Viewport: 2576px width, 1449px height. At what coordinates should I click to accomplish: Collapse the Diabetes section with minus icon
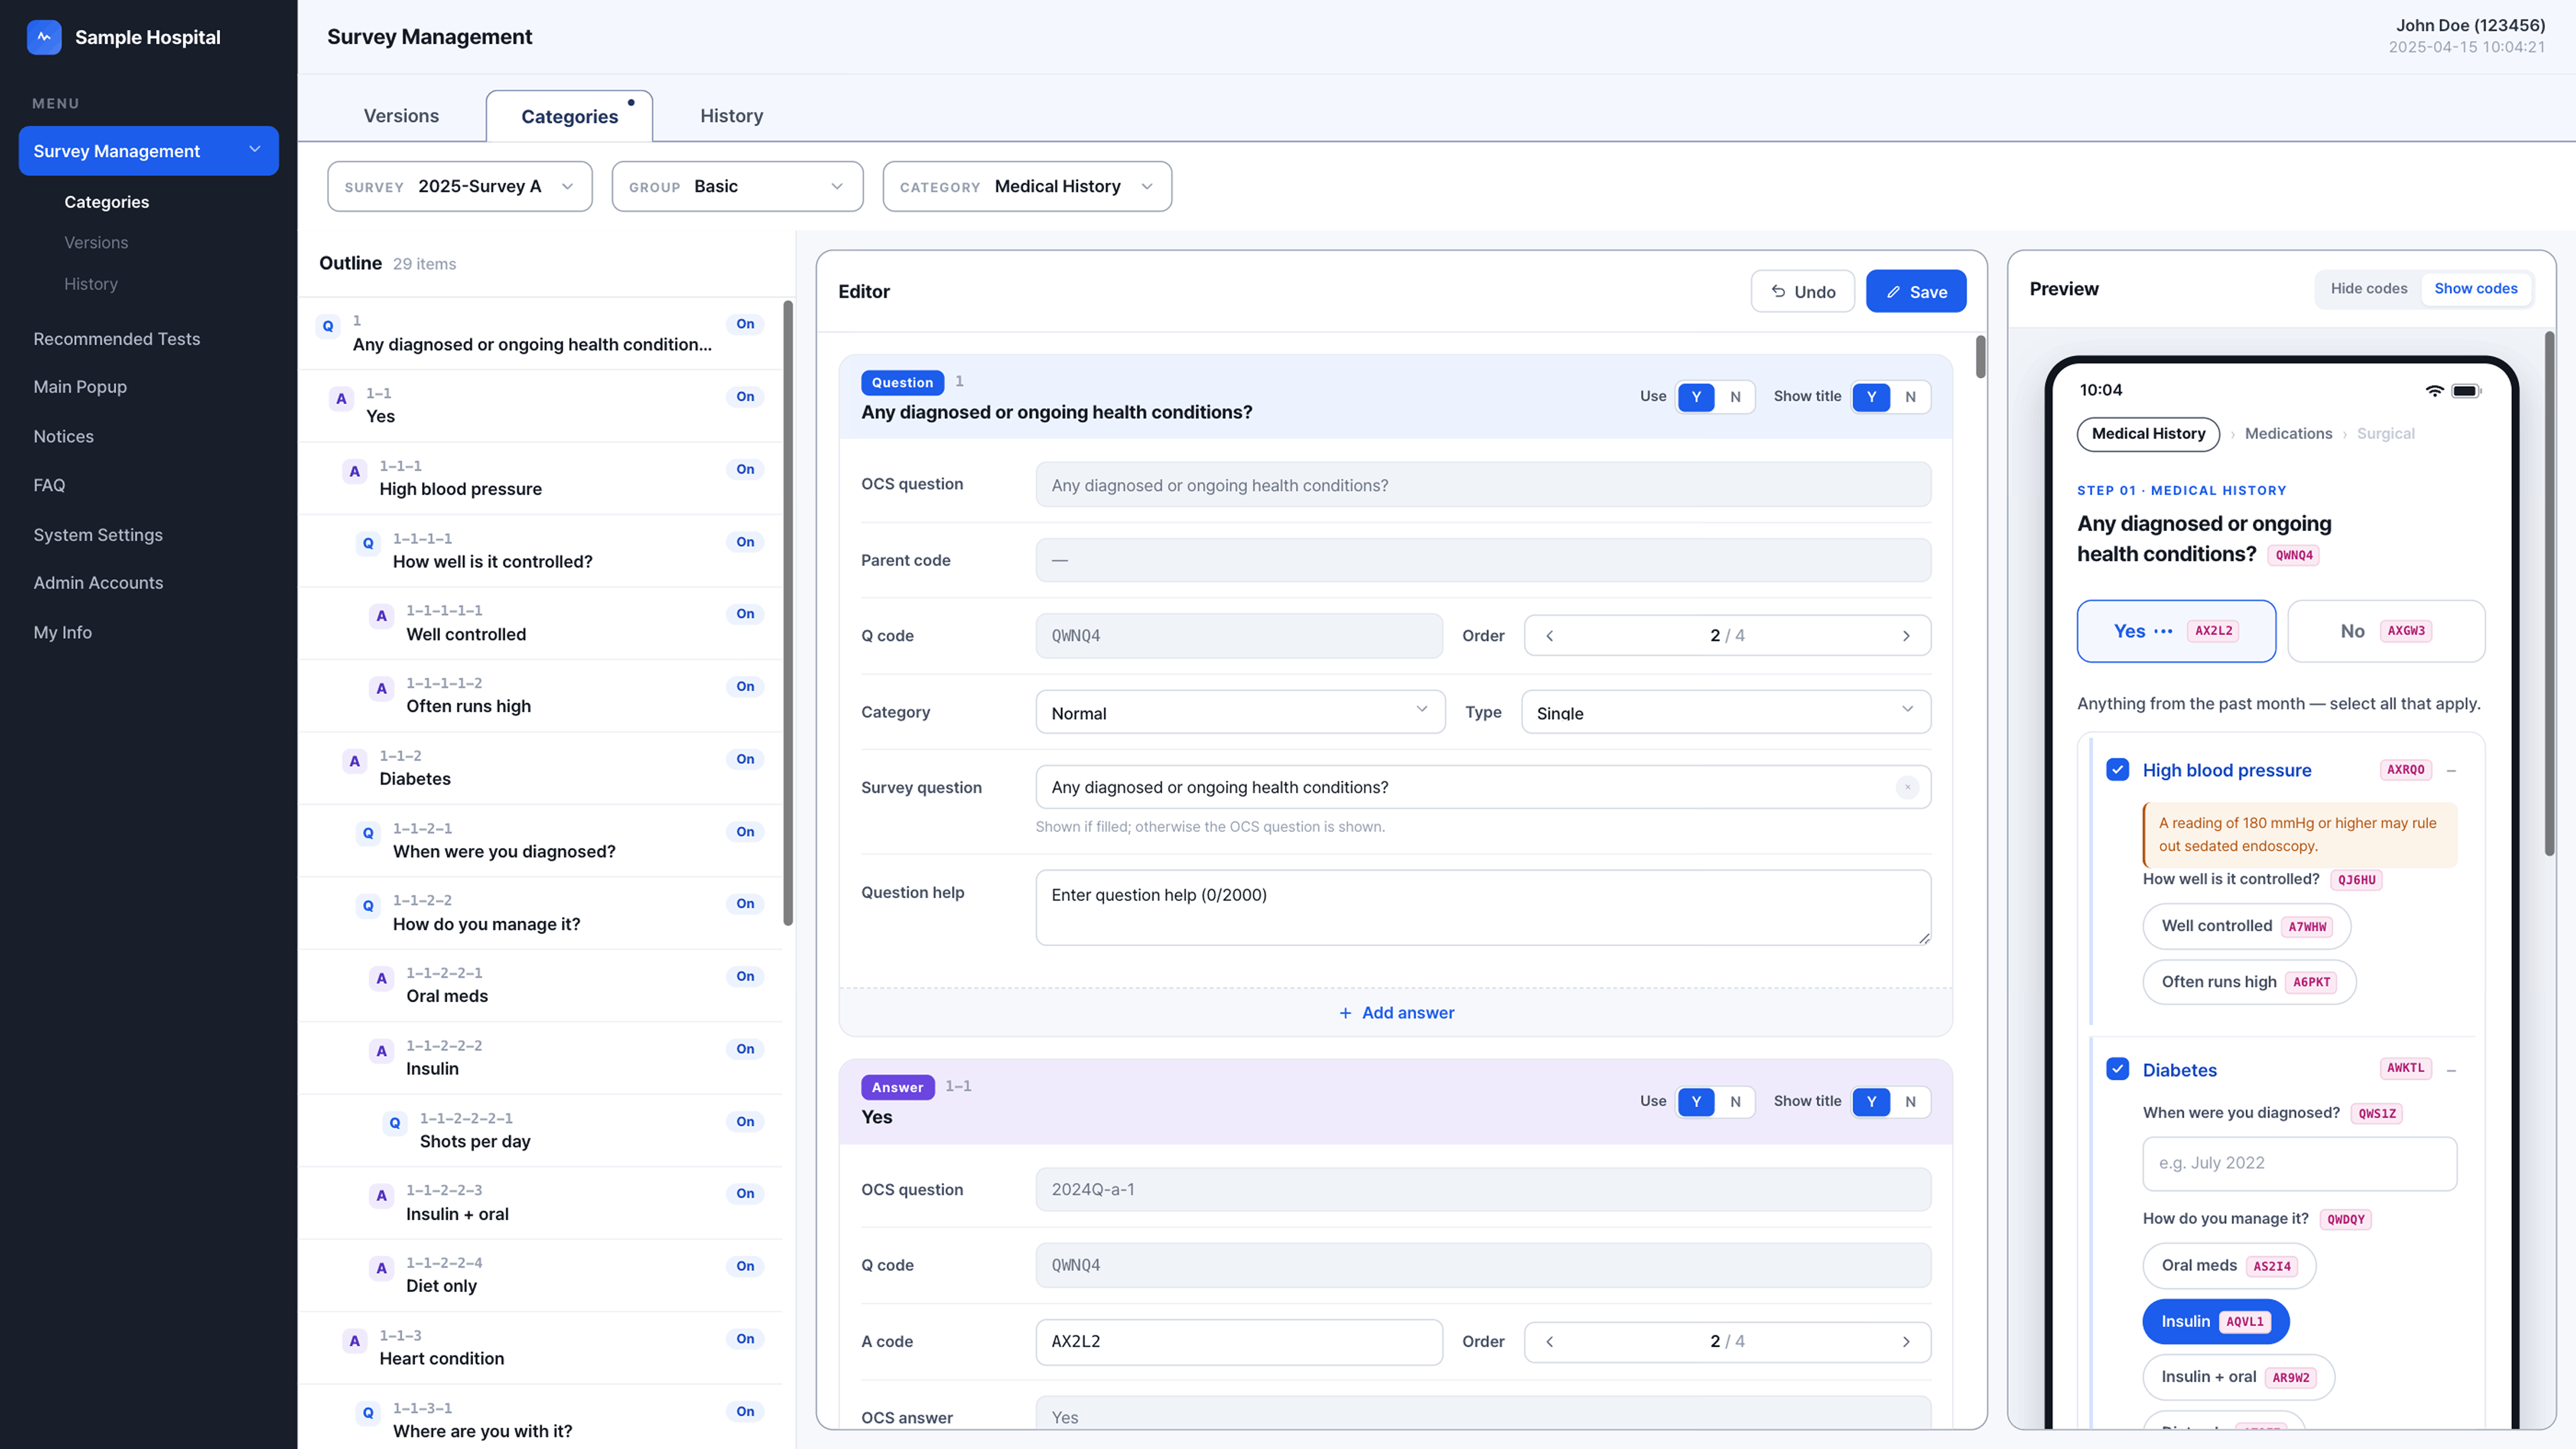2452,1071
